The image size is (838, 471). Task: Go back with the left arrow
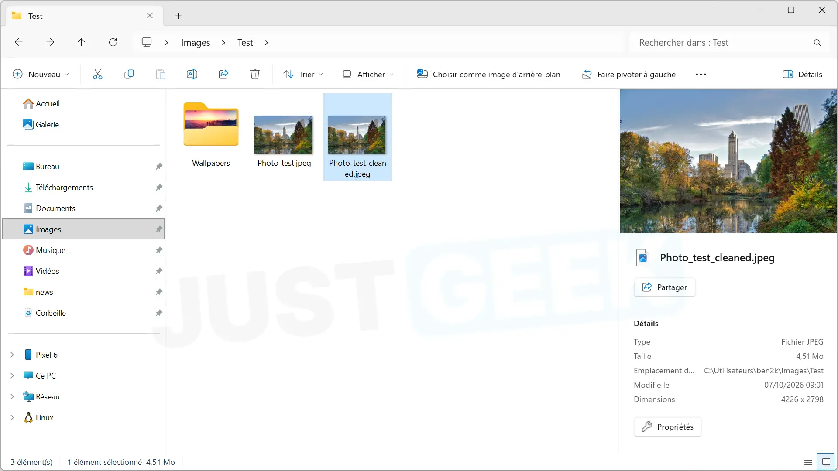[x=19, y=42]
